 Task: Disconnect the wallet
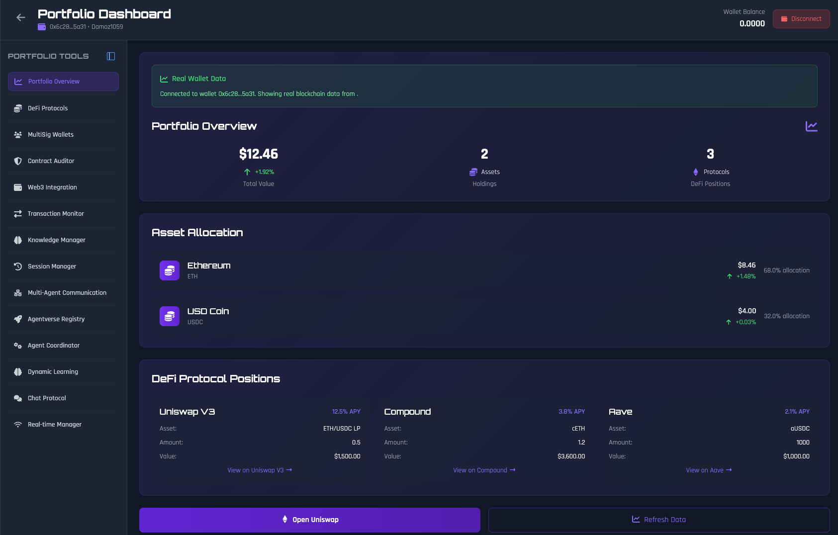tap(801, 19)
